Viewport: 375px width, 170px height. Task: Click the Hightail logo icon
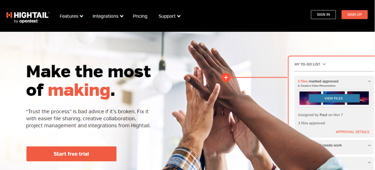point(9,15)
